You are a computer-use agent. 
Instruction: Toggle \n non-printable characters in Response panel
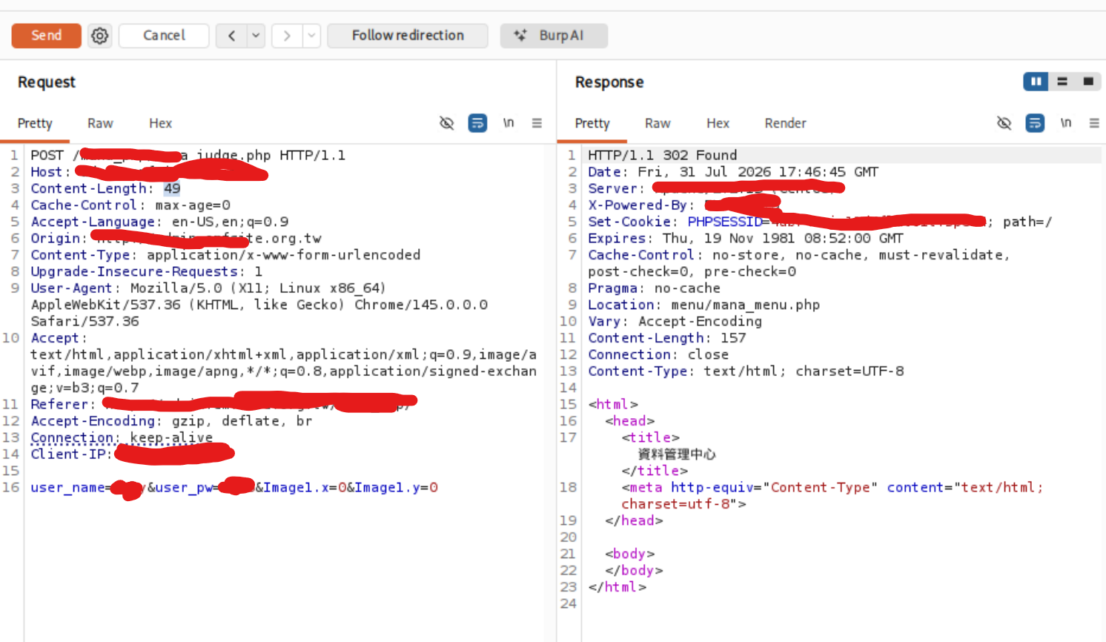click(1066, 123)
